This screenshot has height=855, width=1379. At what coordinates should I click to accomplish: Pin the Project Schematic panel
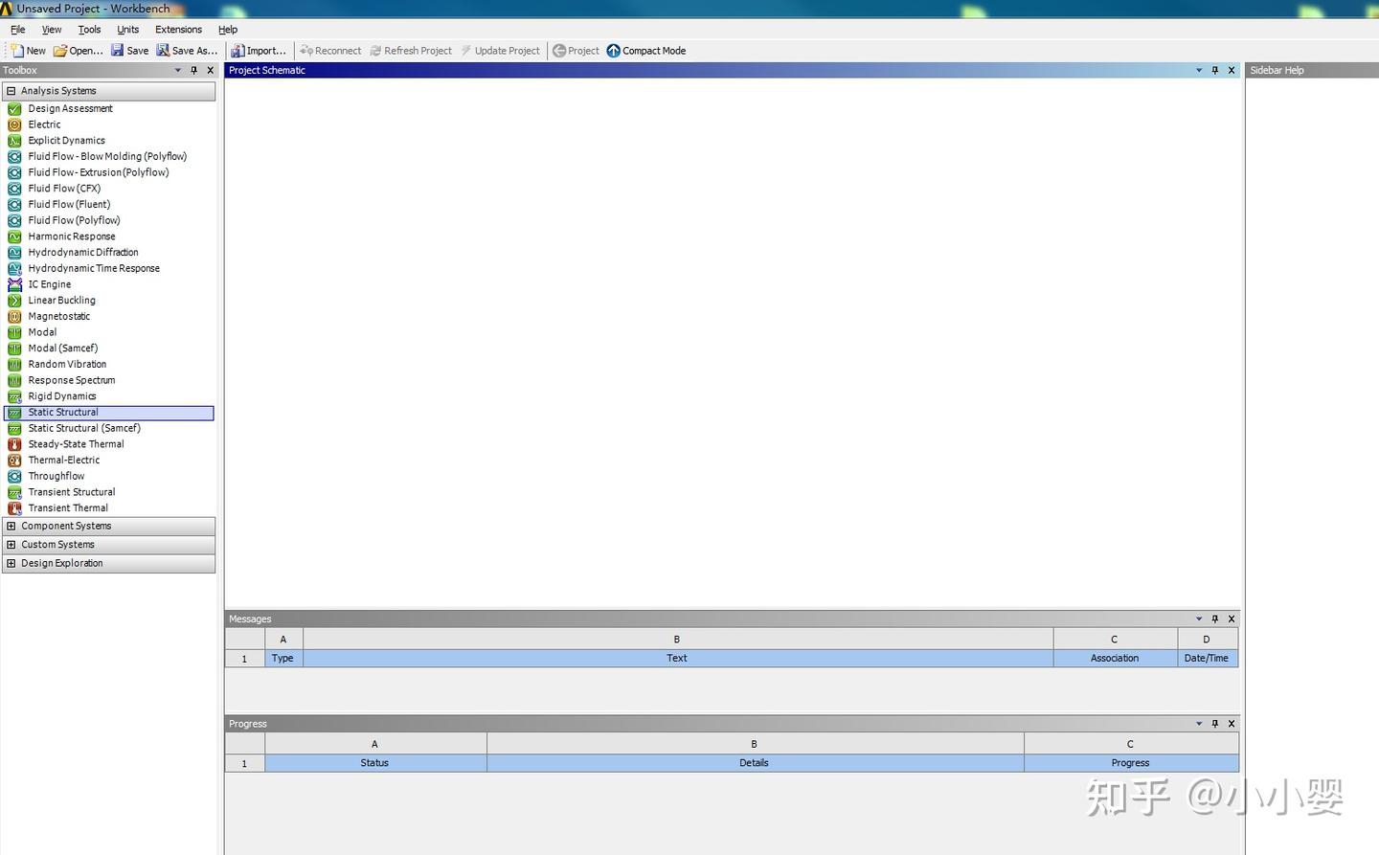1215,71
